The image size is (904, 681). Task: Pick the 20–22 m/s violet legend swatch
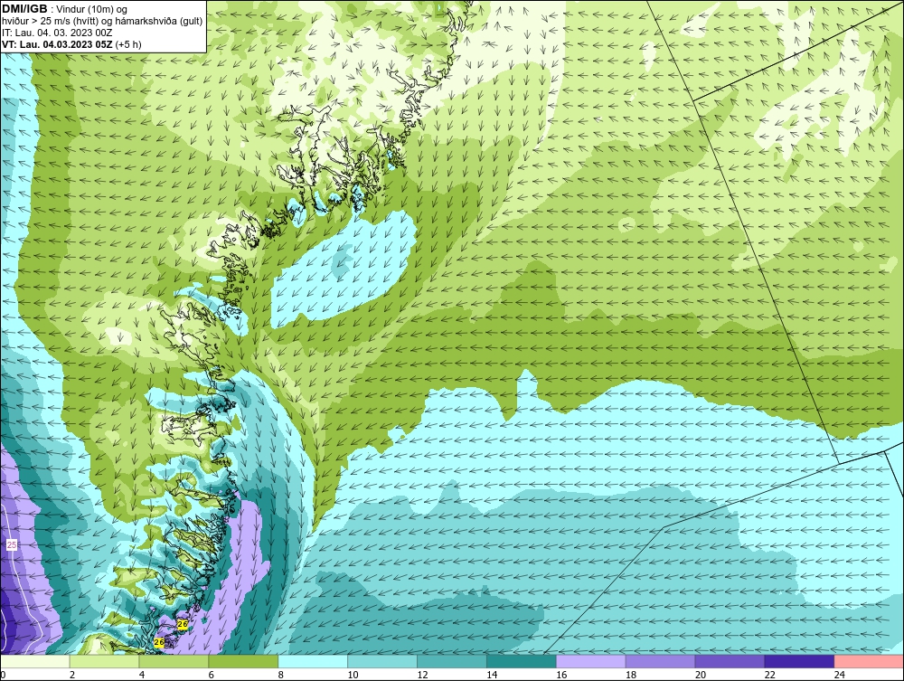(730, 661)
